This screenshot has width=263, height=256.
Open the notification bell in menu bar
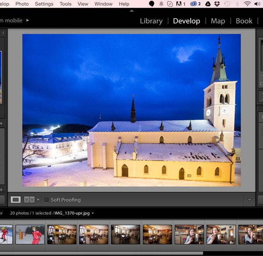click(161, 4)
